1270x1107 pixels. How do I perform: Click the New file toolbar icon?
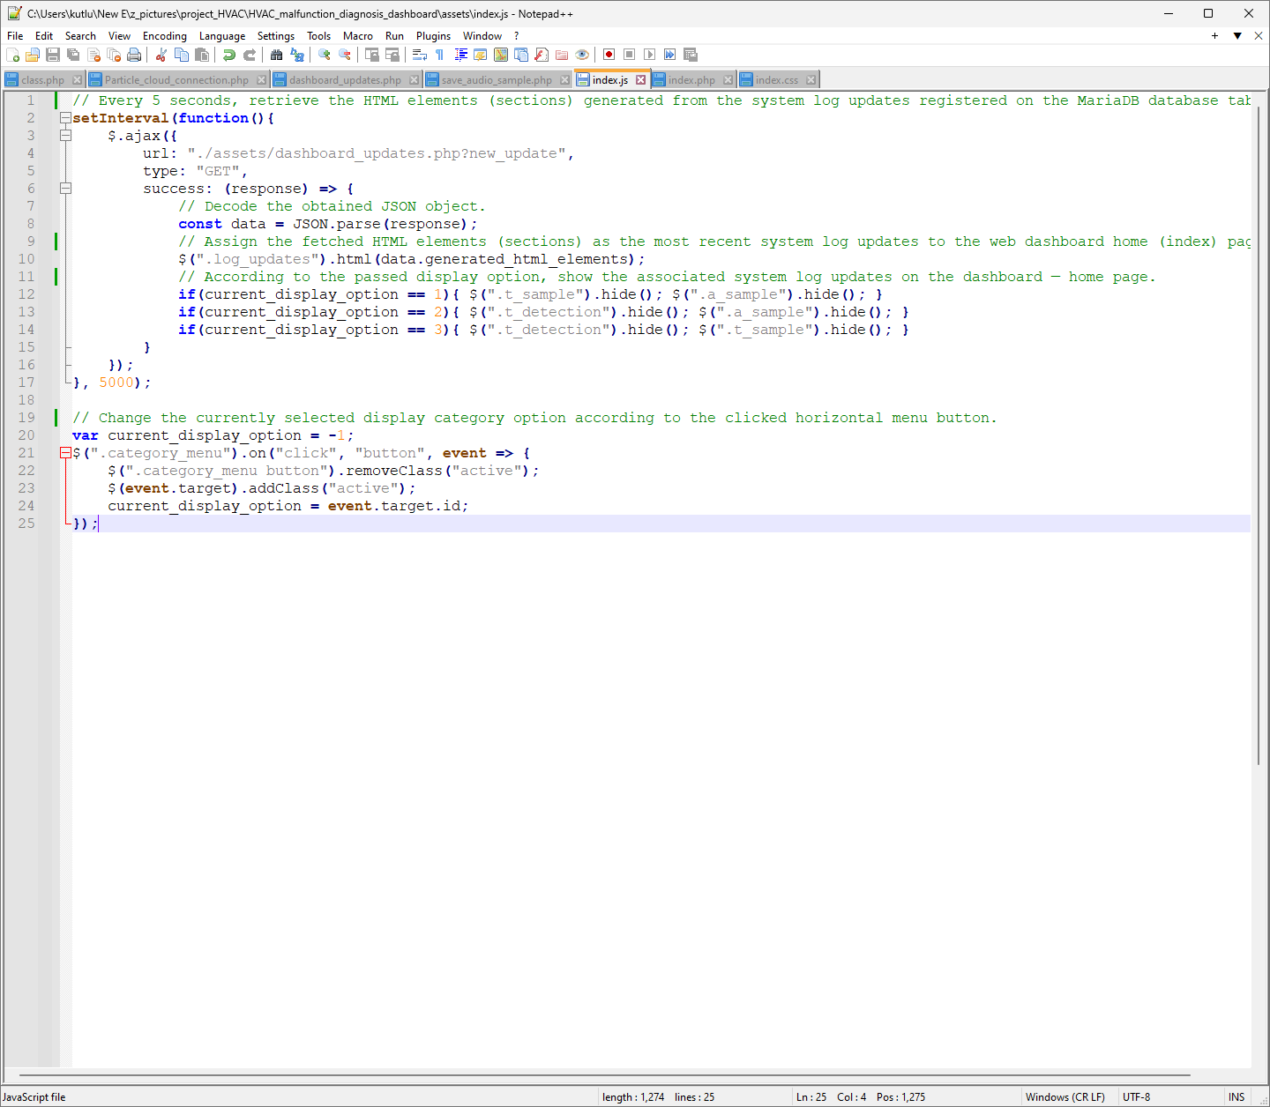12,55
